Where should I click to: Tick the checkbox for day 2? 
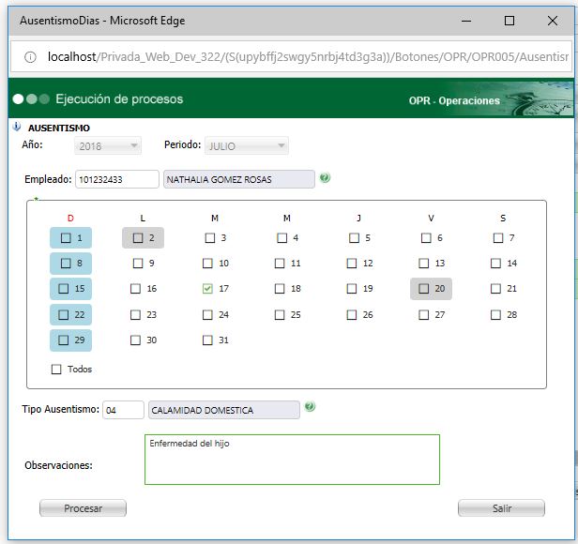click(137, 238)
